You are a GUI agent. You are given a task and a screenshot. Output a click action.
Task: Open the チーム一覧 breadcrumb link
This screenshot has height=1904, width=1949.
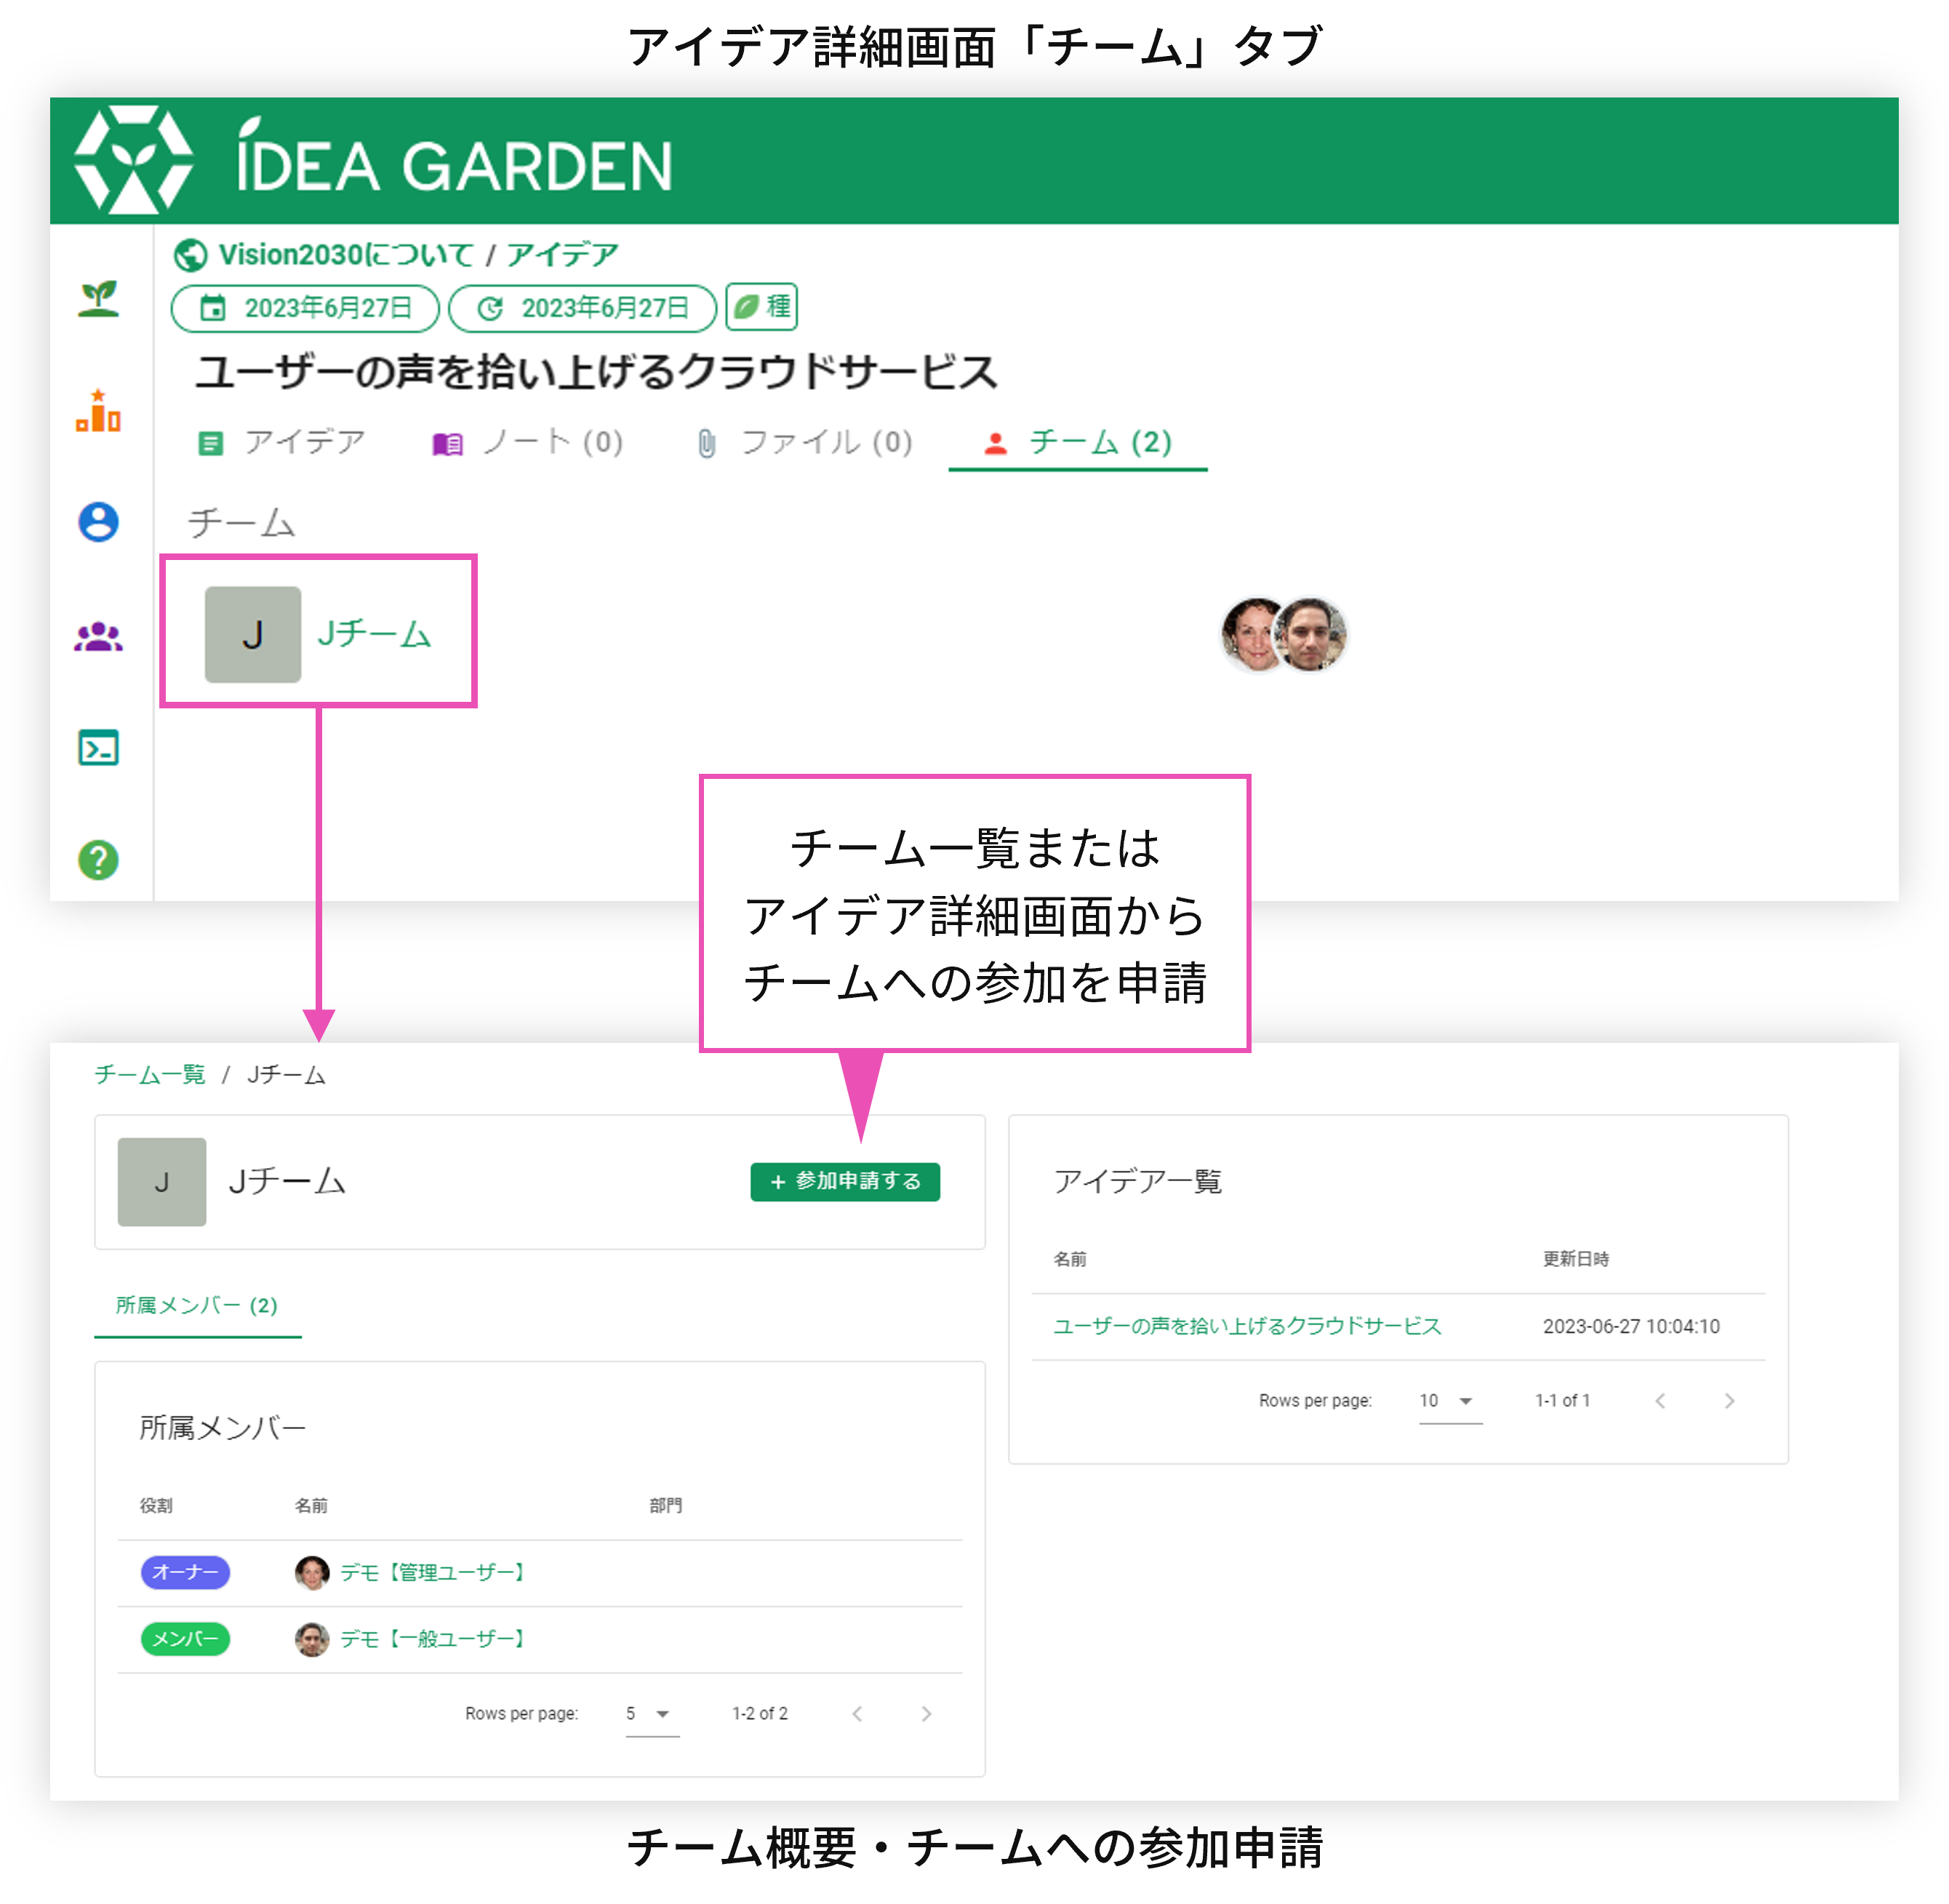click(x=150, y=1075)
